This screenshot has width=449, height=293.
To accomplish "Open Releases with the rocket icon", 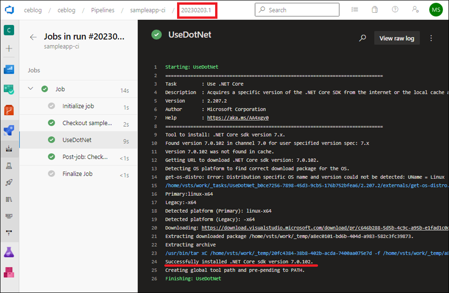I will pos(9,183).
